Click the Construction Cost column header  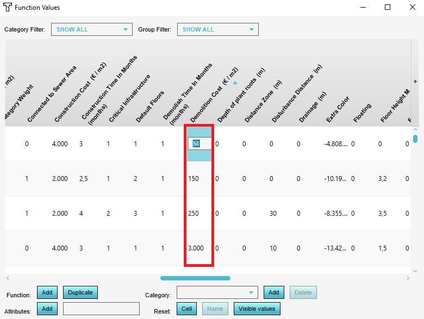82,92
